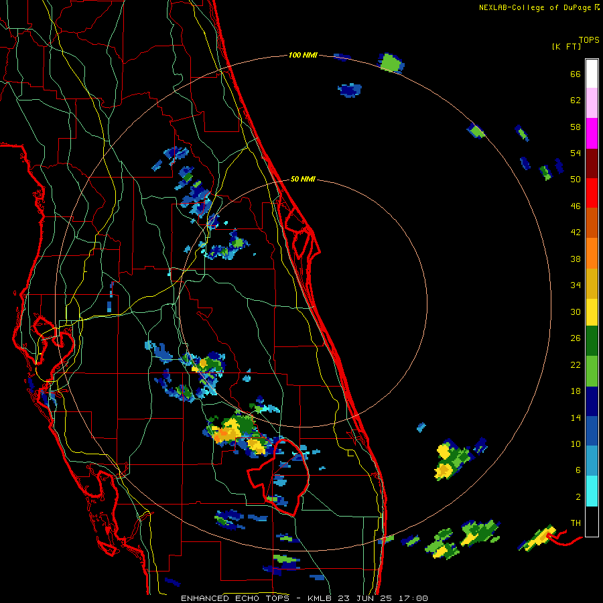Pick the magenta legend swatch
The width and height of the screenshot is (603, 603).
click(x=592, y=133)
